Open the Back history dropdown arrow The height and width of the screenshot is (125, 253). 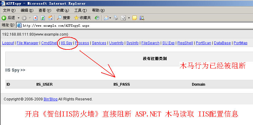pos(18,18)
